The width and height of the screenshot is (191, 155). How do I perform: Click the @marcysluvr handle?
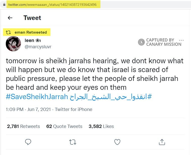pos(38,47)
